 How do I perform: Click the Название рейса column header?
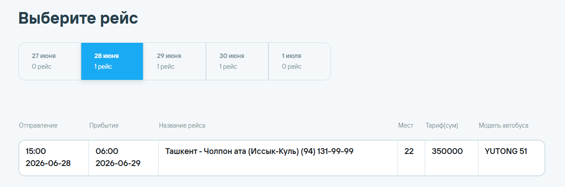coord(182,126)
